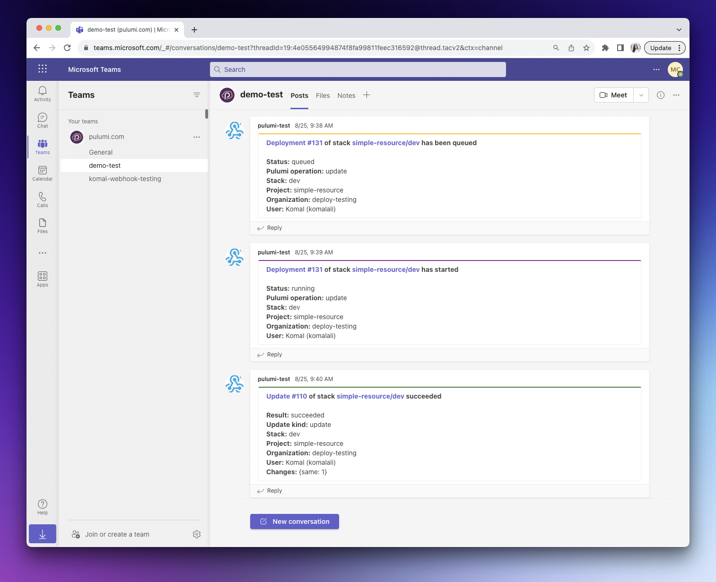Open settings and more ellipsis in header
The image size is (716, 582).
pyautogui.click(x=656, y=69)
